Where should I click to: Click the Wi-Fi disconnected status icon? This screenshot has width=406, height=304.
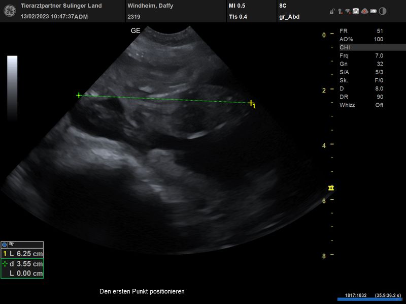(x=348, y=11)
